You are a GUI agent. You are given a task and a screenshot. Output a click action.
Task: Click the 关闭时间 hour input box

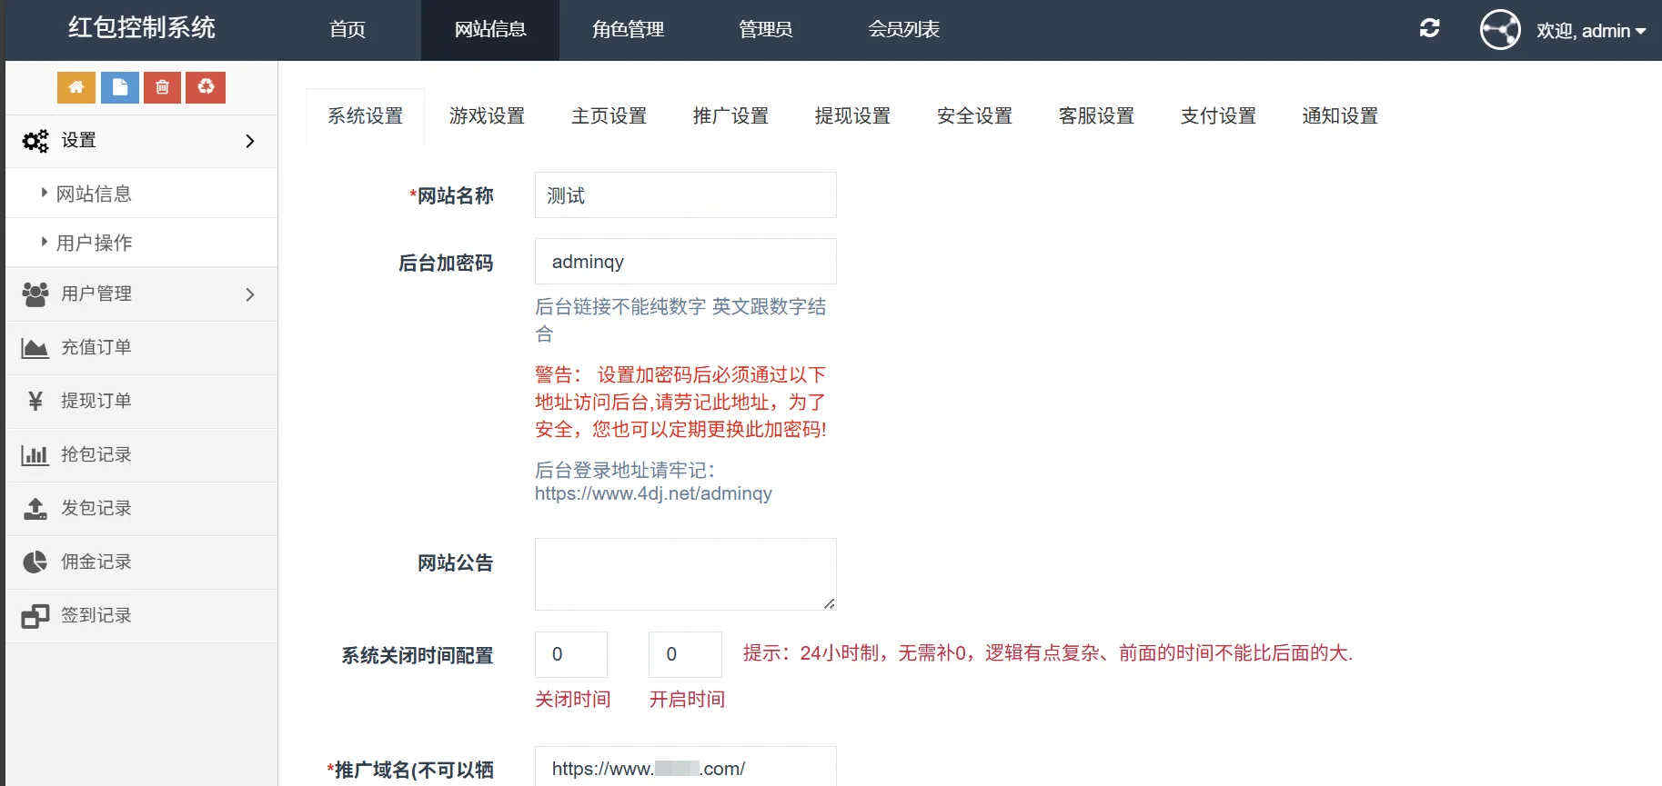570,654
